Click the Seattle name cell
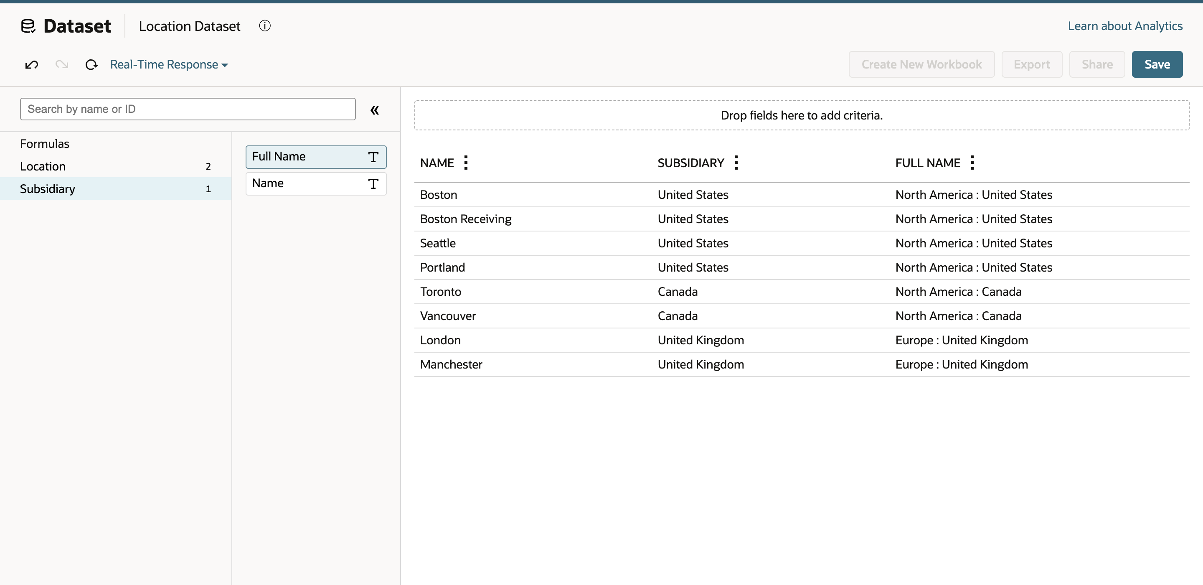 (438, 244)
